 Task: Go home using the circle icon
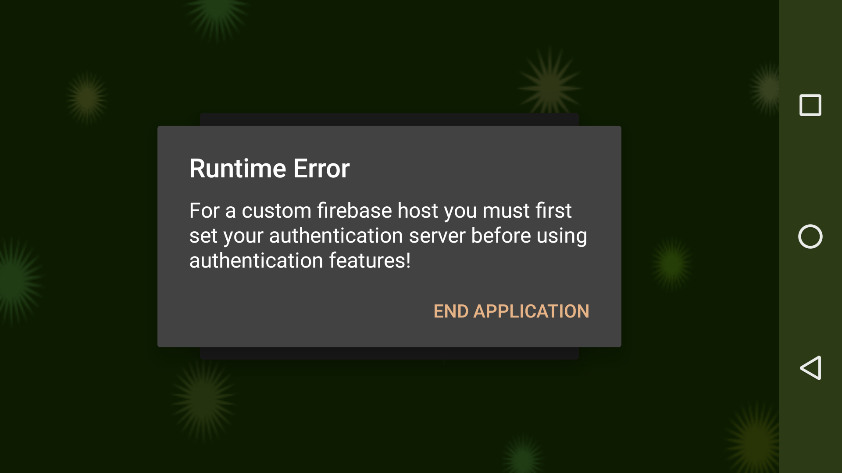[810, 236]
